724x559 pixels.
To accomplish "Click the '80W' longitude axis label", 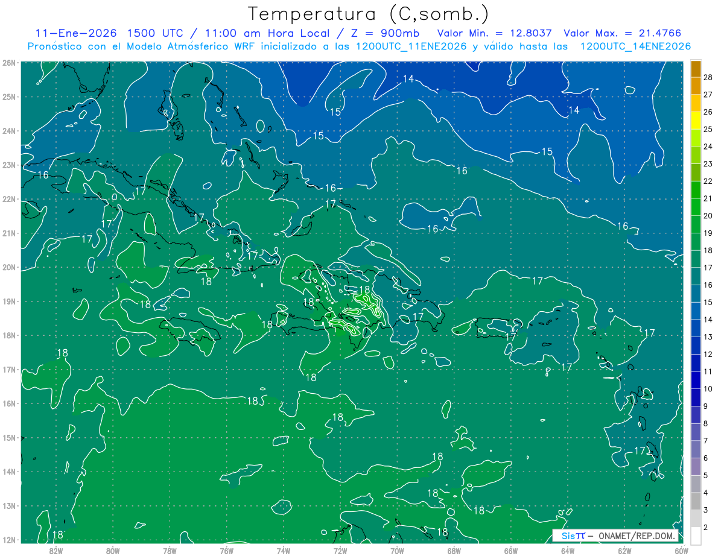I will pos(113,551).
